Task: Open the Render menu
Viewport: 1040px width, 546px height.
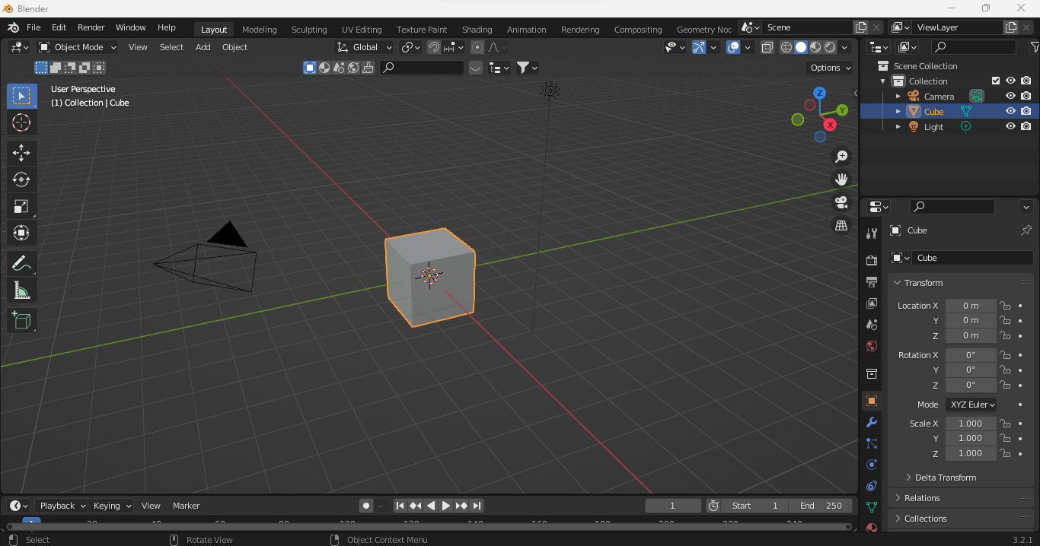Action: [91, 27]
